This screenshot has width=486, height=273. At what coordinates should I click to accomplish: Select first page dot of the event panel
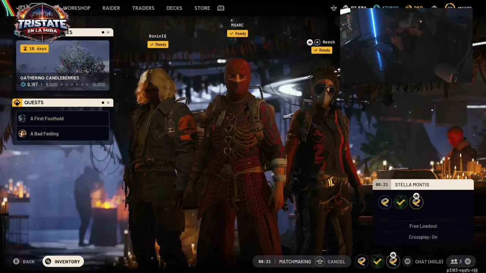pyautogui.click(x=103, y=32)
